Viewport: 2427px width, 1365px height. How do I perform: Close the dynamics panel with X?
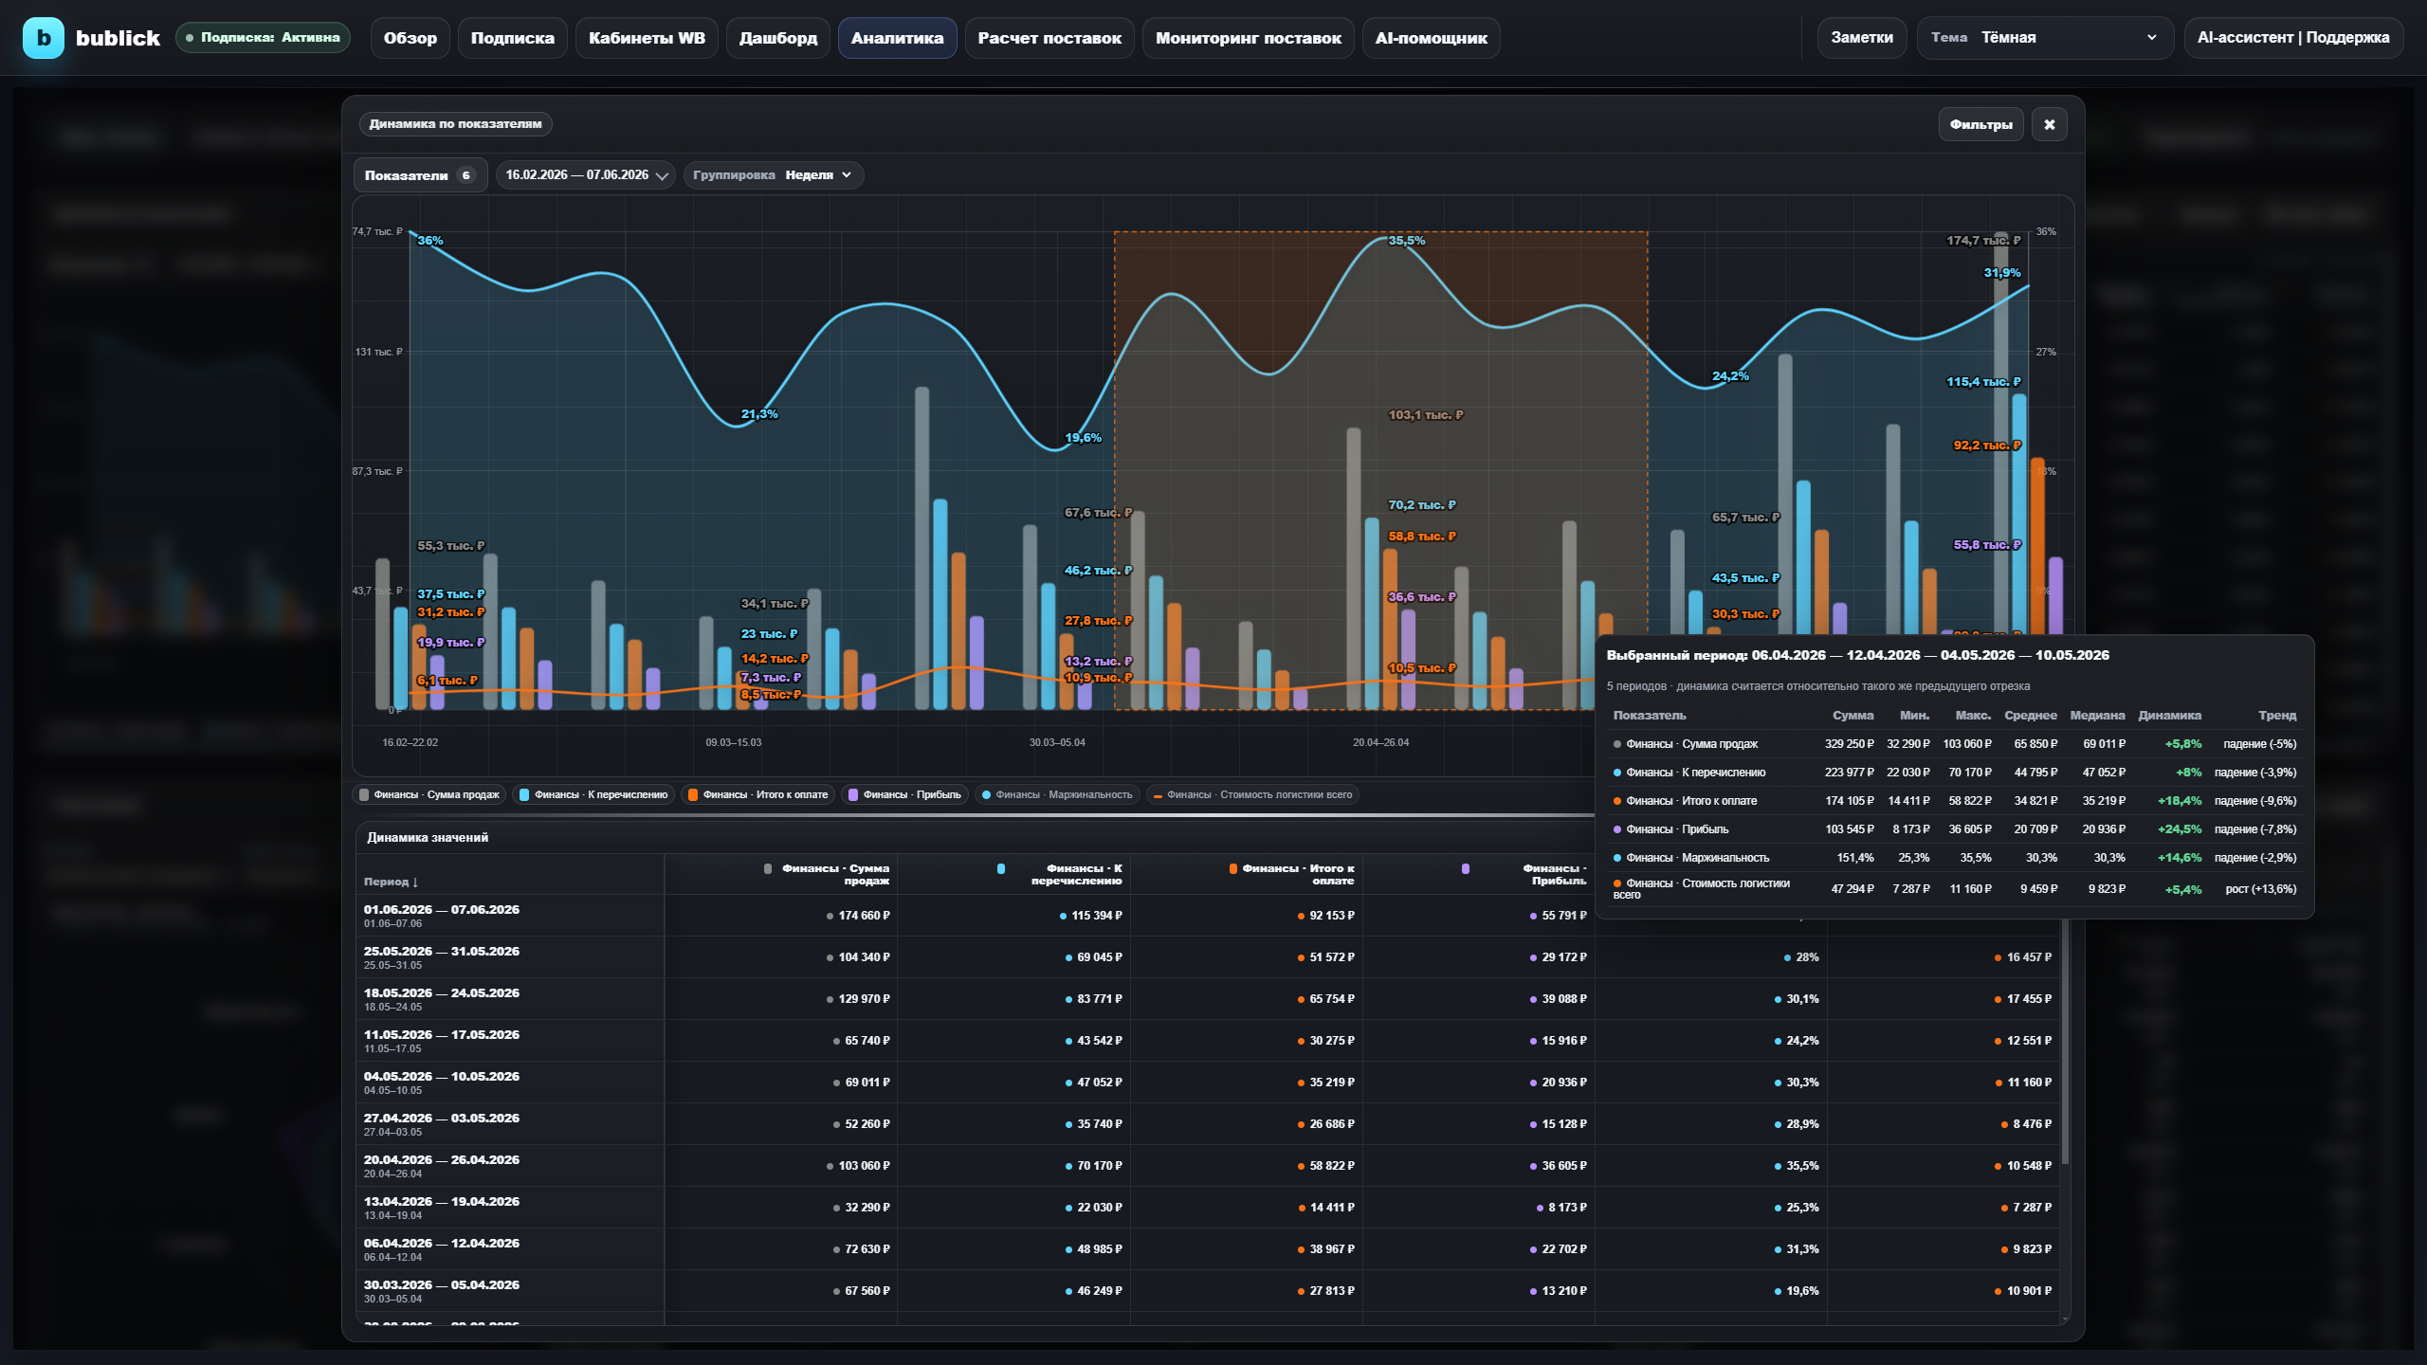(x=2049, y=124)
